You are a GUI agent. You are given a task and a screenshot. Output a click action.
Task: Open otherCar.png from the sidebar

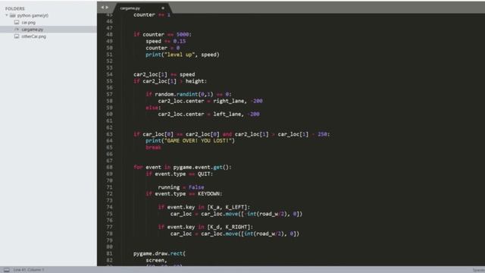coord(33,36)
